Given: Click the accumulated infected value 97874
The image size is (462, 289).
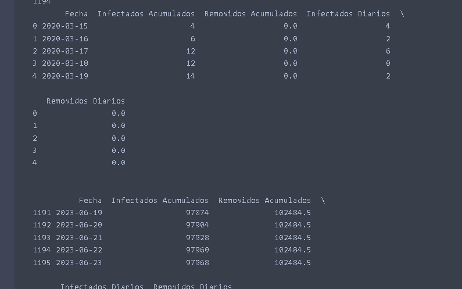Looking at the screenshot, I should point(198,213).
